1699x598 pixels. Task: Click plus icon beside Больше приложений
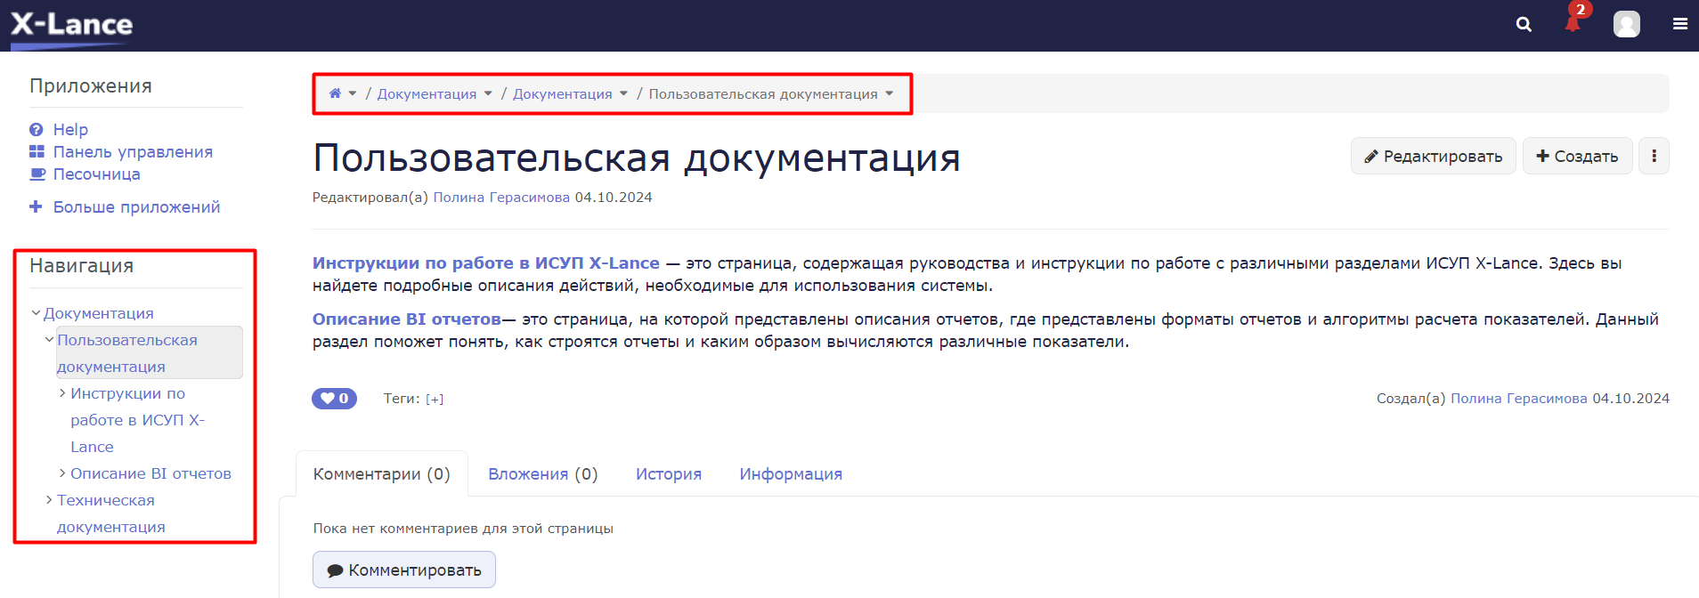36,206
